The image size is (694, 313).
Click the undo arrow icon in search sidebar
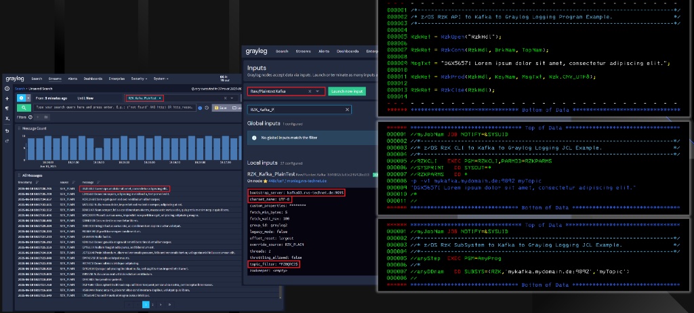point(7,131)
